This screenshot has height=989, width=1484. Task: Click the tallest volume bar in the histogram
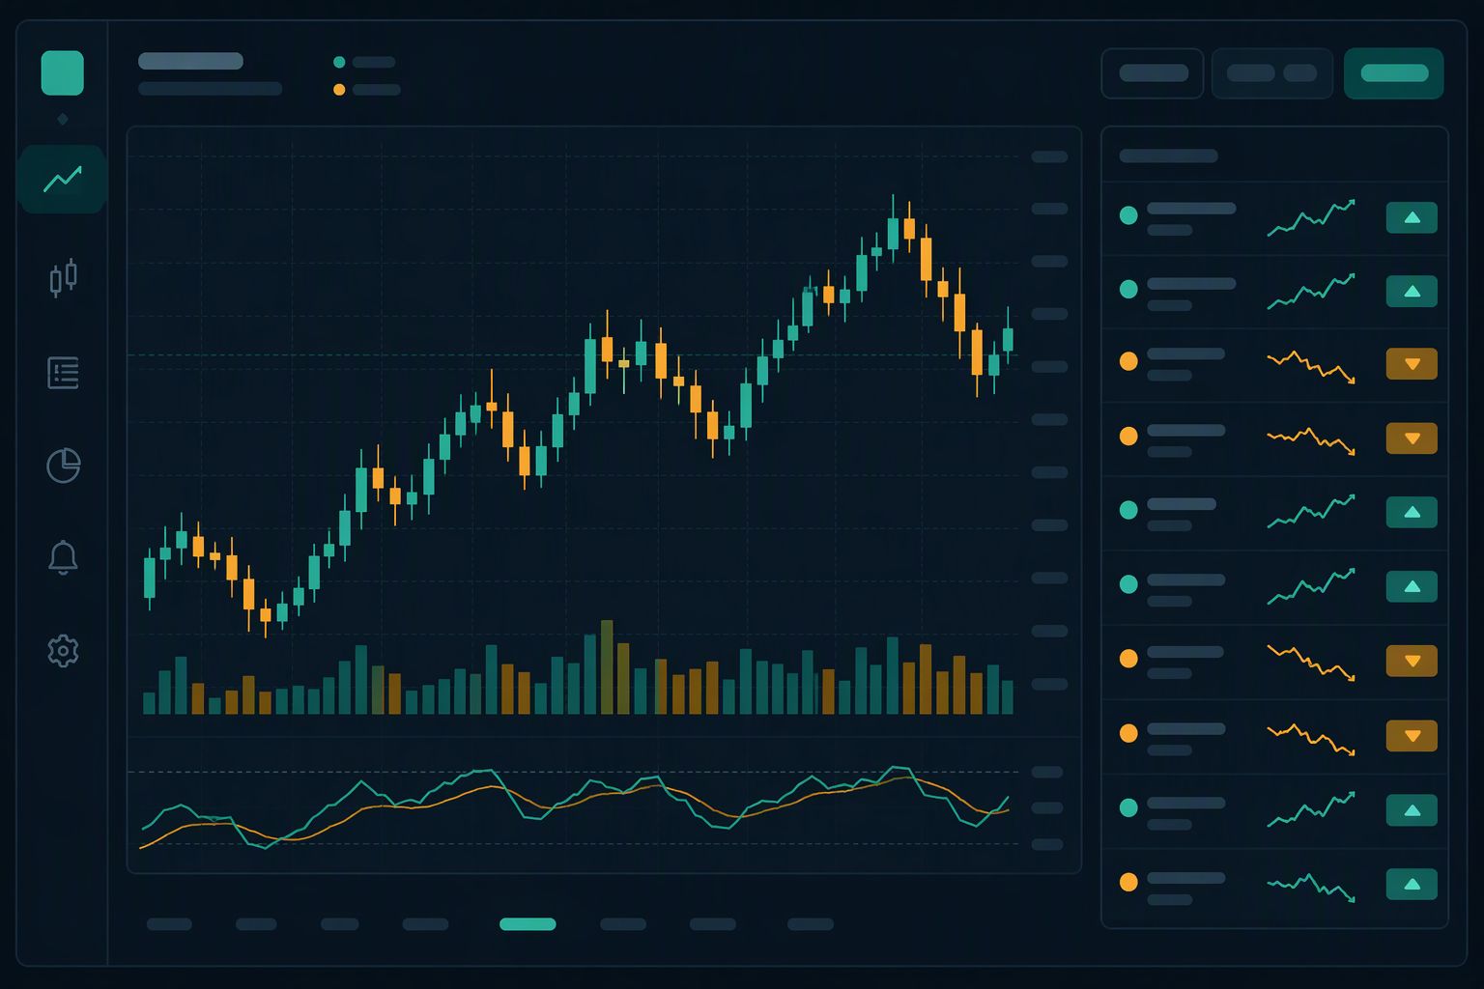point(607,666)
